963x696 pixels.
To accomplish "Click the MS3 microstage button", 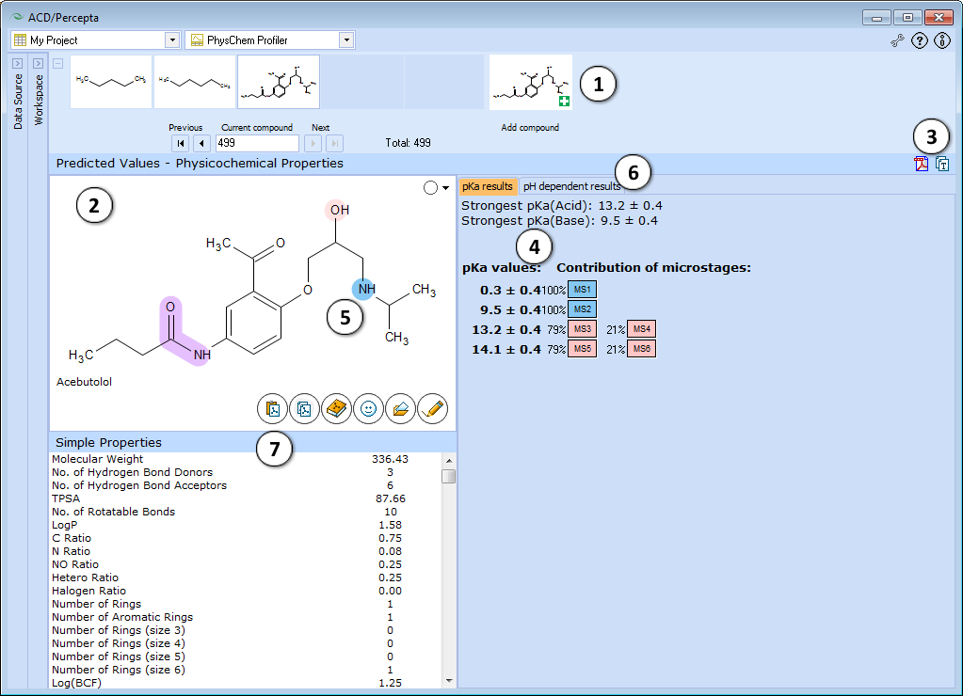I will [582, 329].
